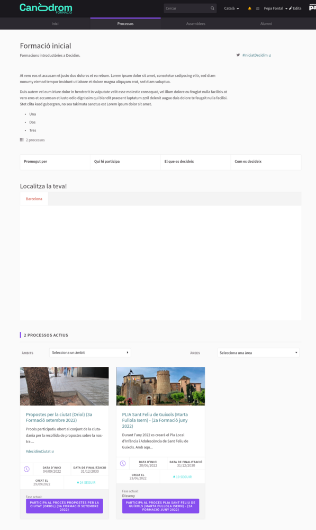Click the Edita pencil icon

[291, 8]
